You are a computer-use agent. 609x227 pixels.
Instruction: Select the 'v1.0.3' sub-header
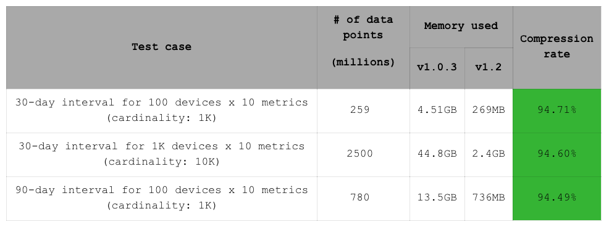(x=437, y=68)
